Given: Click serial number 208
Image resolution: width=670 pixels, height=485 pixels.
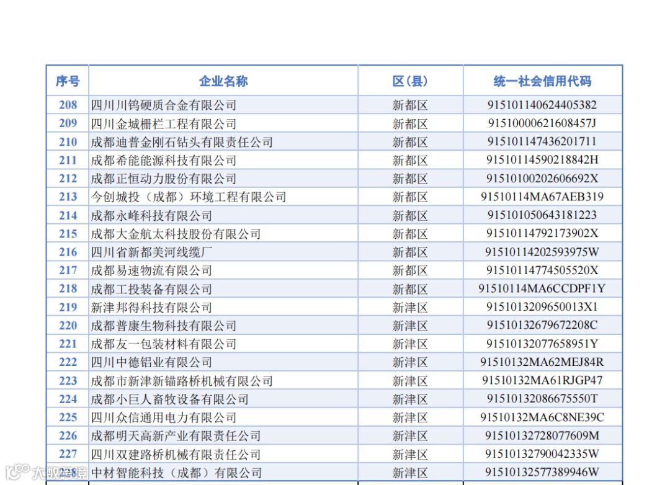Looking at the screenshot, I should [68, 105].
